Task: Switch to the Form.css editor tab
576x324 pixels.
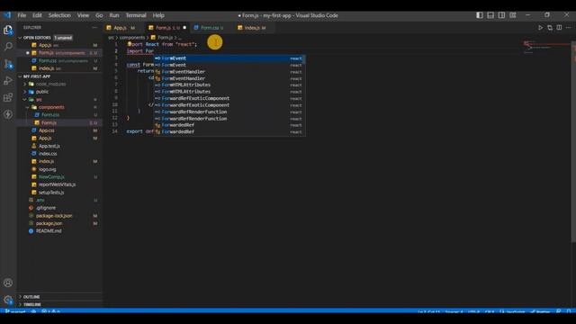Action: 211,28
